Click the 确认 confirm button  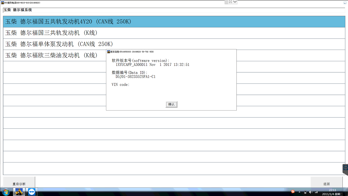pyautogui.click(x=171, y=104)
